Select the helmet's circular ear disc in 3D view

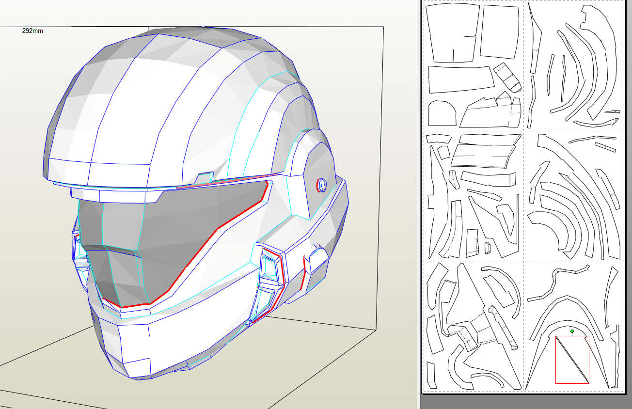[x=321, y=184]
